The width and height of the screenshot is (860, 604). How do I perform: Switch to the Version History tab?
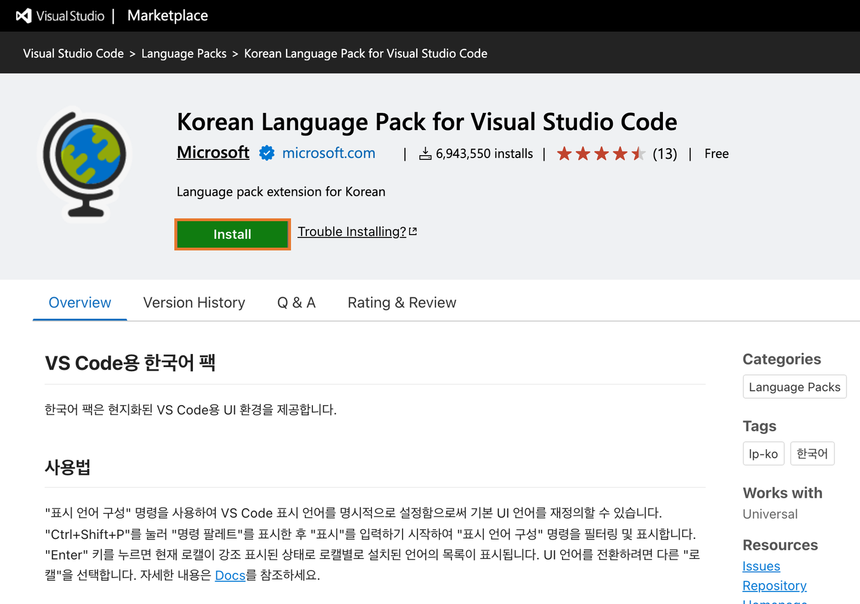pyautogui.click(x=194, y=303)
